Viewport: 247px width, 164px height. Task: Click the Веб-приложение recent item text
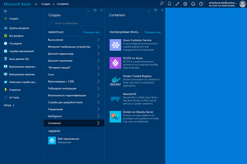pos(69,139)
